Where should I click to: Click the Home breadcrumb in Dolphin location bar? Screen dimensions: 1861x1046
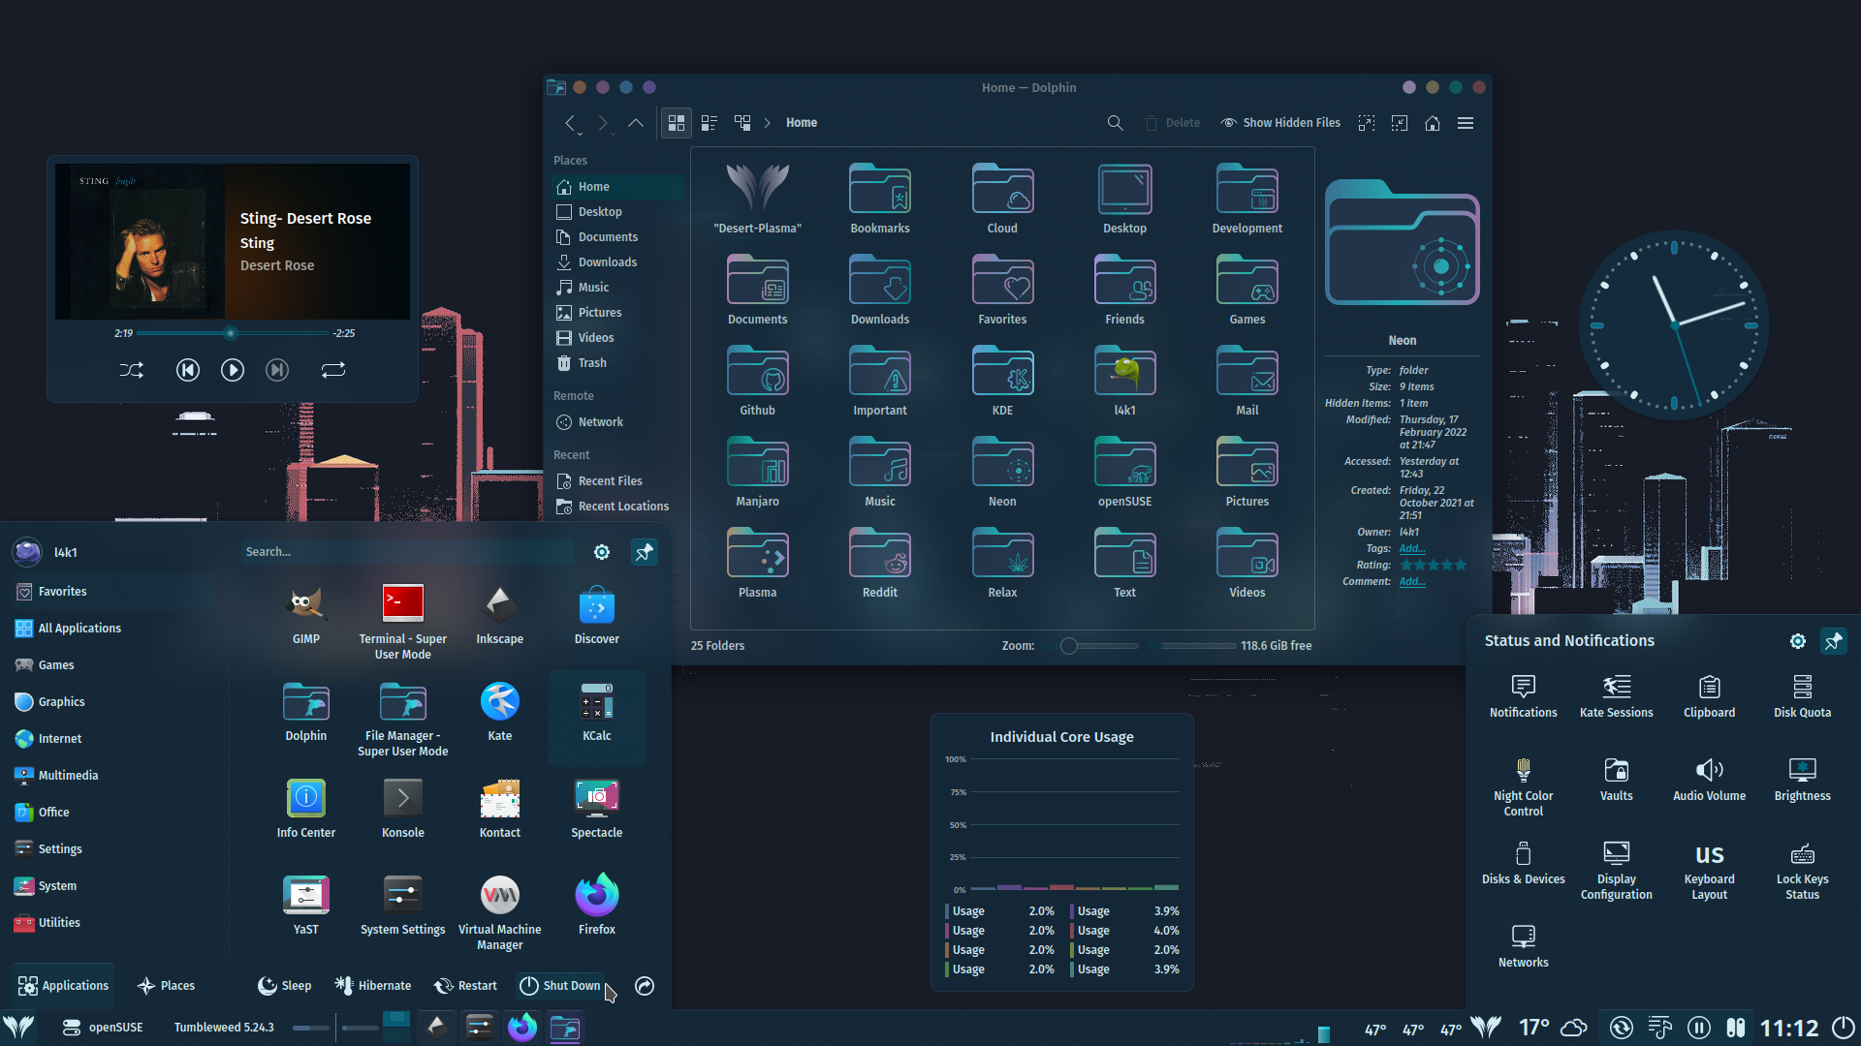(x=802, y=123)
